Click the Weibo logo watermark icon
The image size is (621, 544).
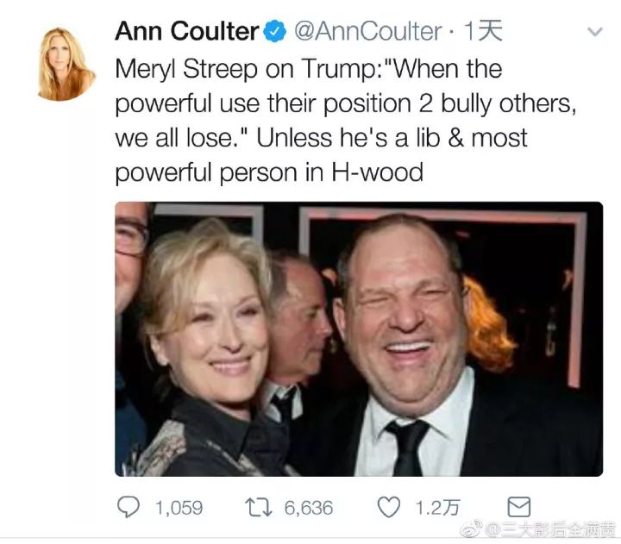471,529
